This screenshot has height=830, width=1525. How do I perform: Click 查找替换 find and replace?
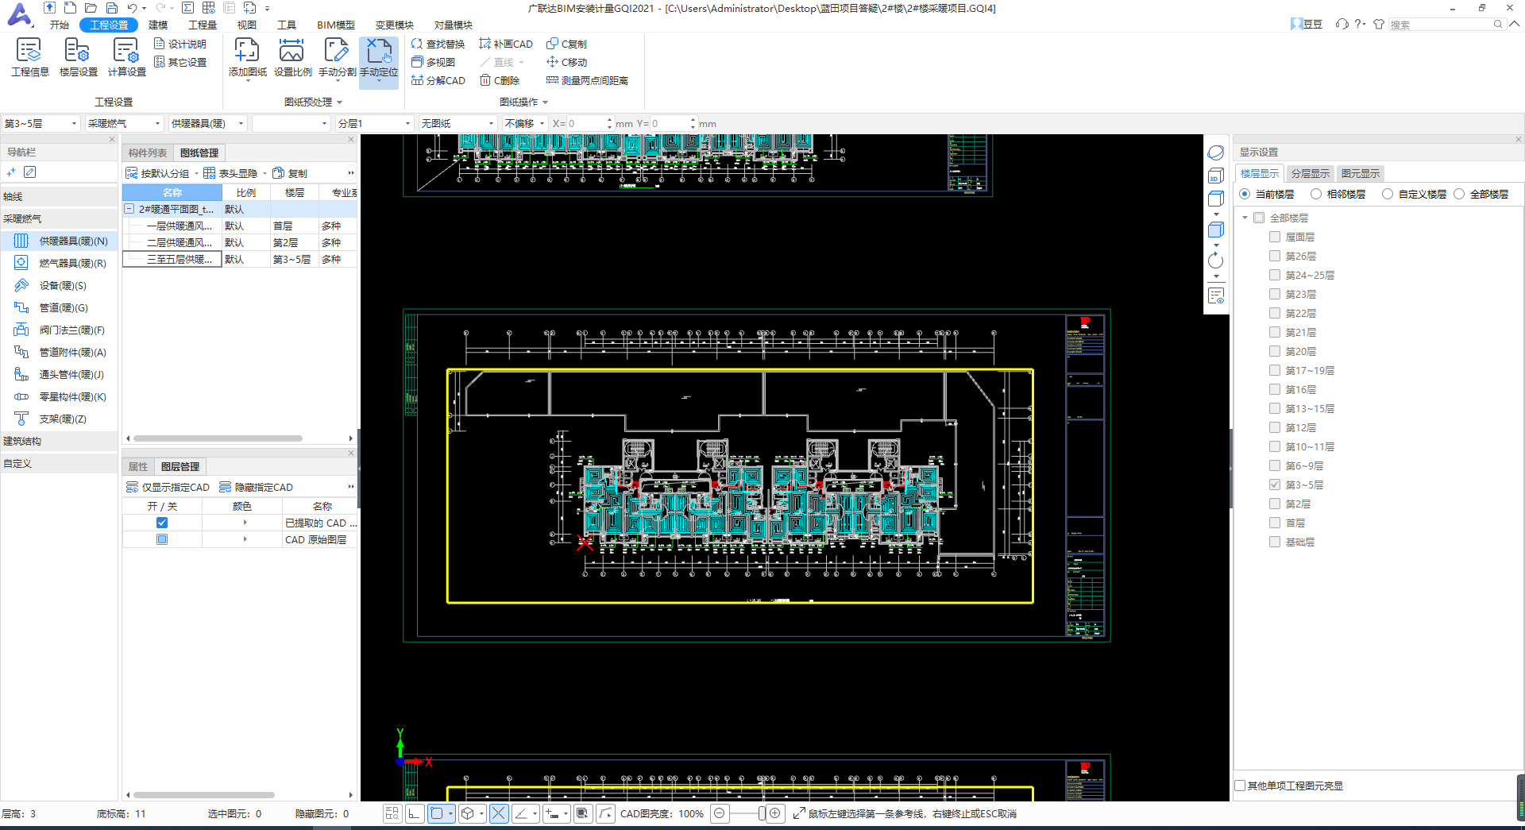(438, 44)
